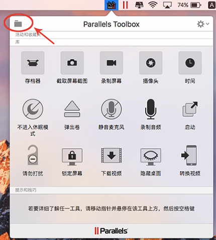Open the folder icon next to title

pos(18,24)
